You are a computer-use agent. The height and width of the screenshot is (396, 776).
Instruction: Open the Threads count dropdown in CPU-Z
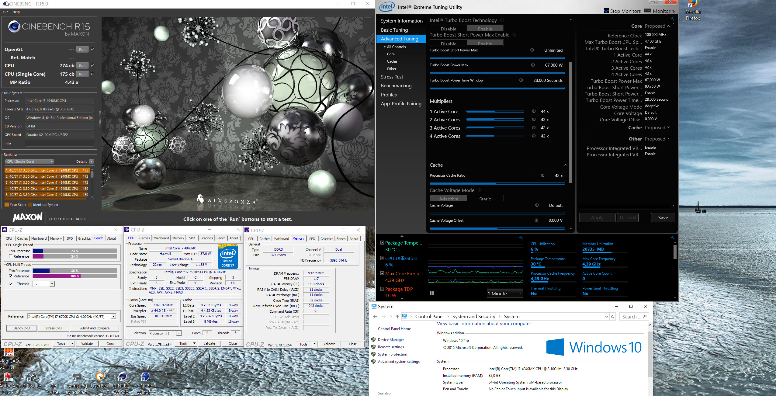(x=52, y=284)
